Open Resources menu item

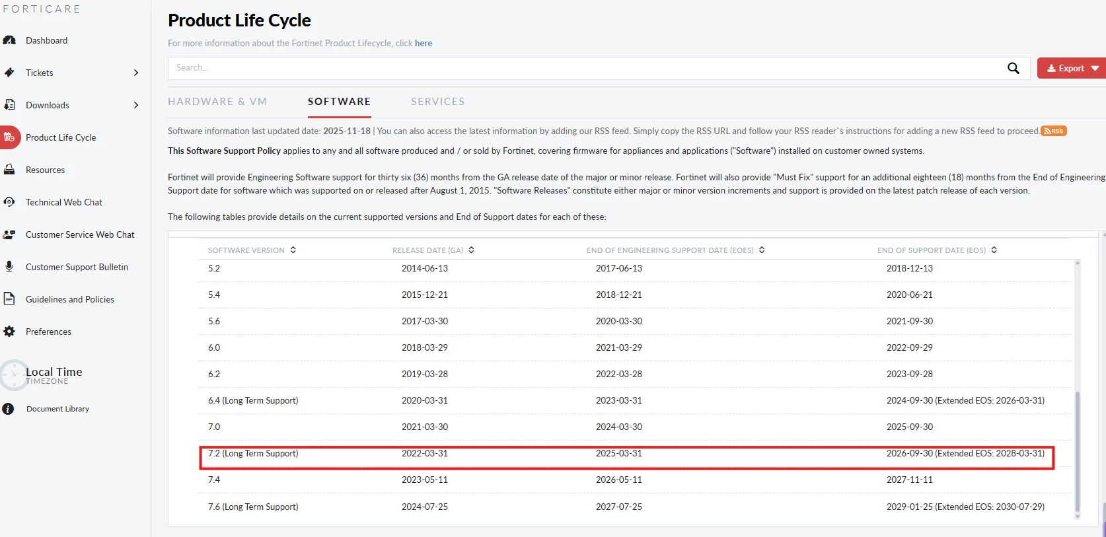[x=45, y=170]
